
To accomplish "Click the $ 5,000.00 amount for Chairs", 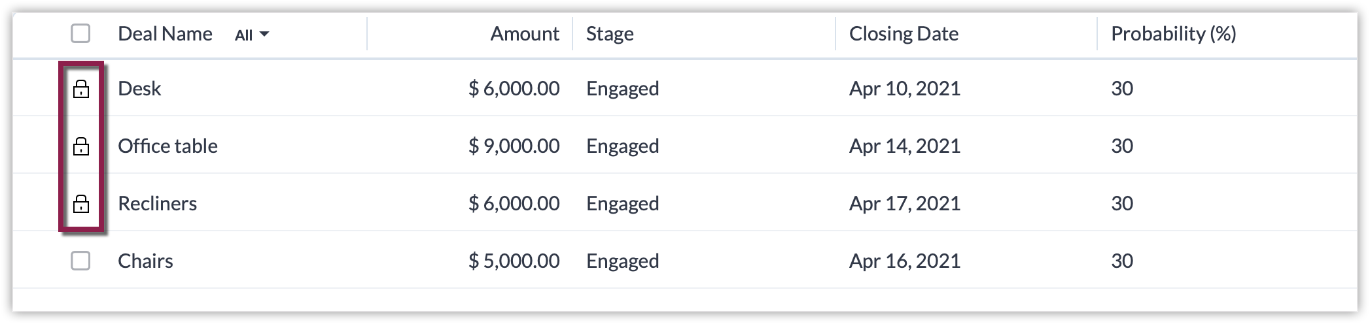I will (514, 261).
